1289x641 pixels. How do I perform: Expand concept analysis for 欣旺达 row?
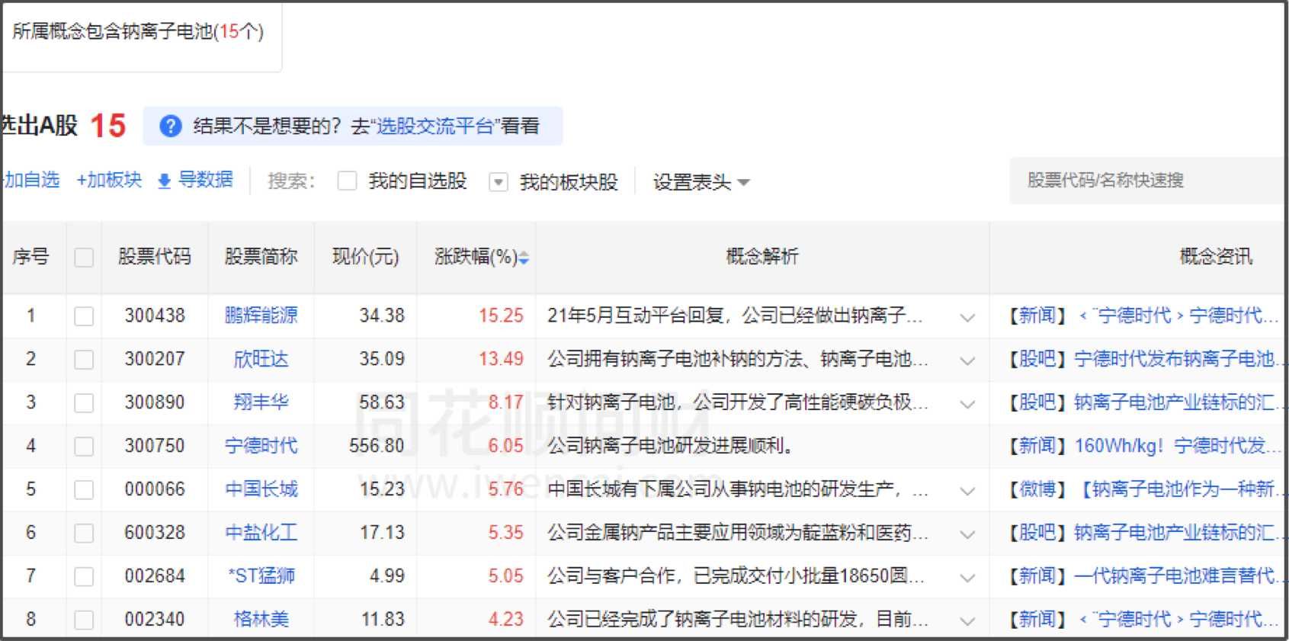point(967,361)
